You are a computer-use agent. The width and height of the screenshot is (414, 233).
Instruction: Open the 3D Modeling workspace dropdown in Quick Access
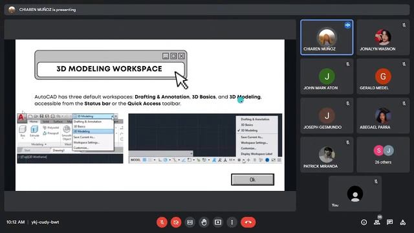click(93, 116)
